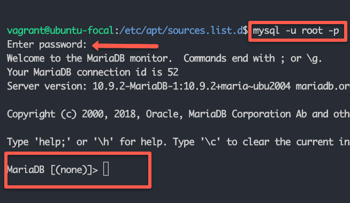
Task: Click the mysql -u root -p command
Action: [x=296, y=31]
